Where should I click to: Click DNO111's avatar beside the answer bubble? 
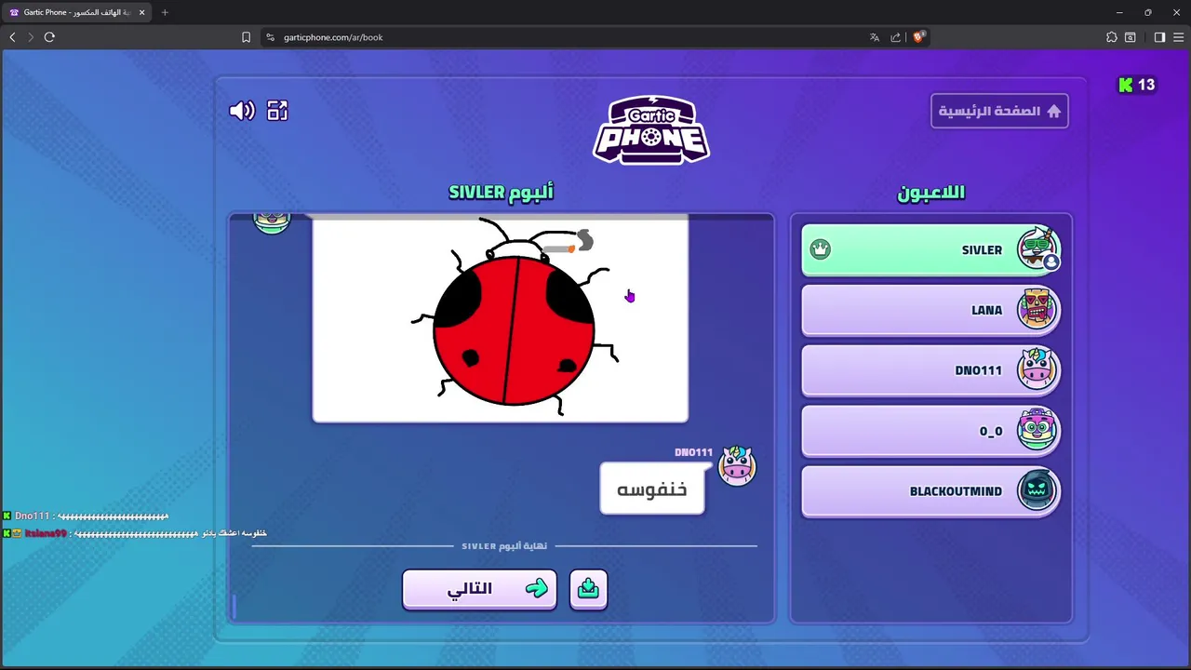(x=737, y=466)
